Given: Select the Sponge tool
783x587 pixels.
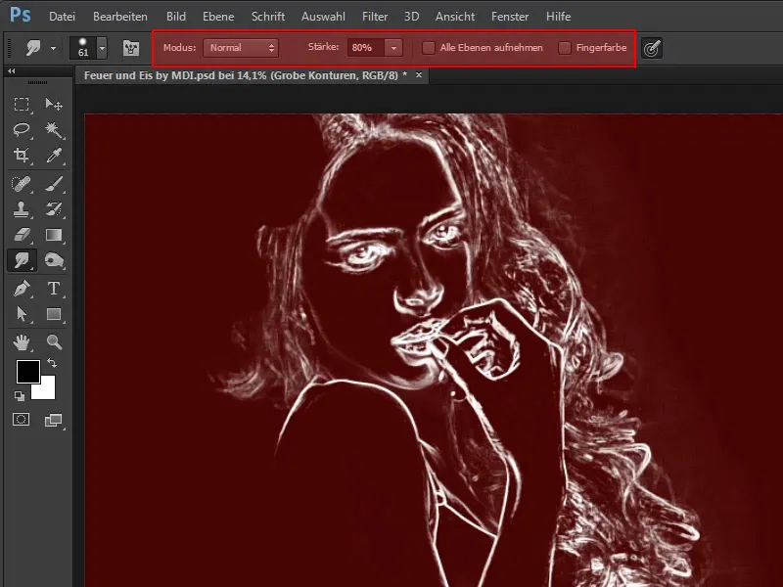Looking at the screenshot, I should point(54,260).
